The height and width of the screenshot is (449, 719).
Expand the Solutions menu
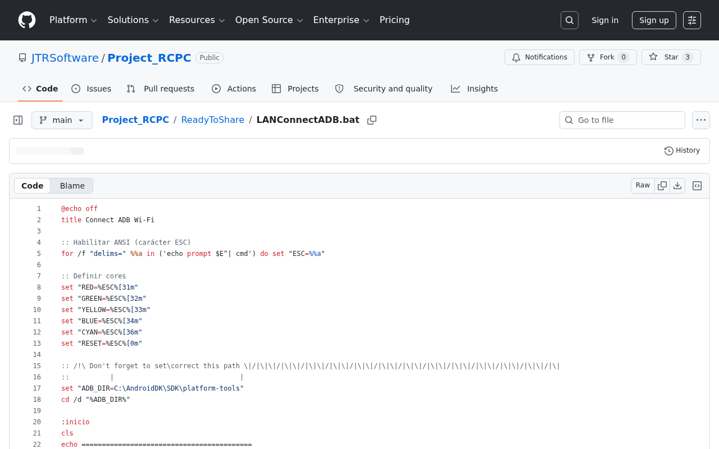tap(133, 20)
